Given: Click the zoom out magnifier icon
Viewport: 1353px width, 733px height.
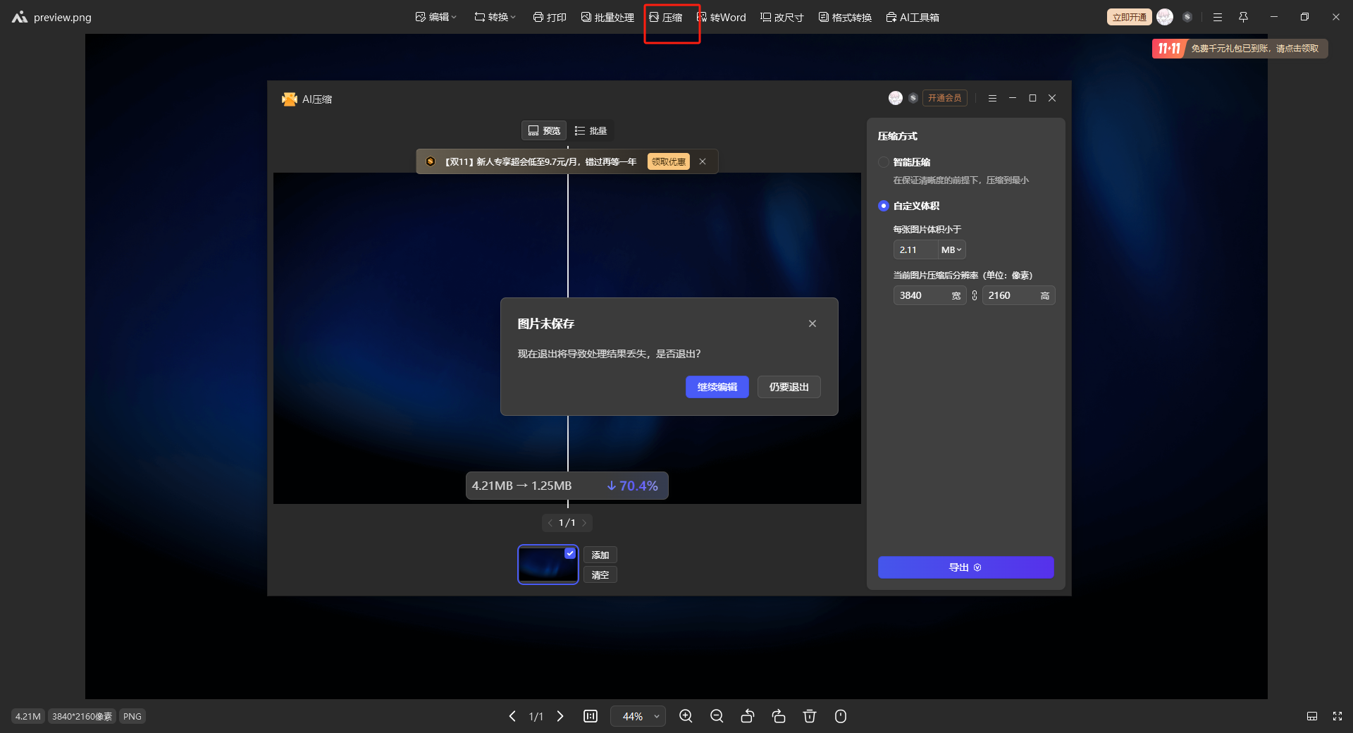Looking at the screenshot, I should click(717, 716).
